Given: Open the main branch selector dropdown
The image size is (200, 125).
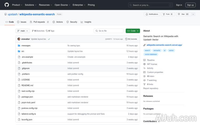Looking at the screenshot, I should 23,31.
